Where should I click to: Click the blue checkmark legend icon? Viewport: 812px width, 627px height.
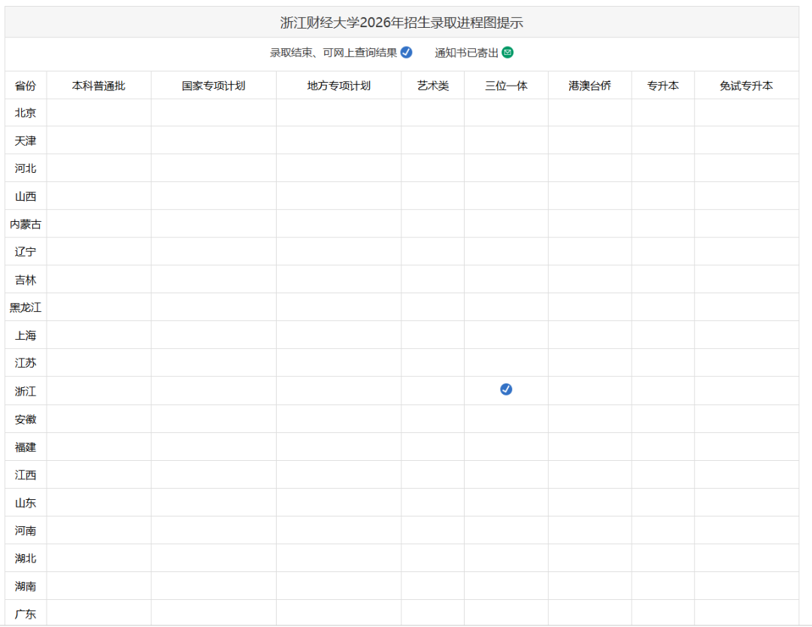point(407,53)
